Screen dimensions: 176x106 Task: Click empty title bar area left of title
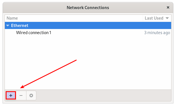(x=35, y=8)
